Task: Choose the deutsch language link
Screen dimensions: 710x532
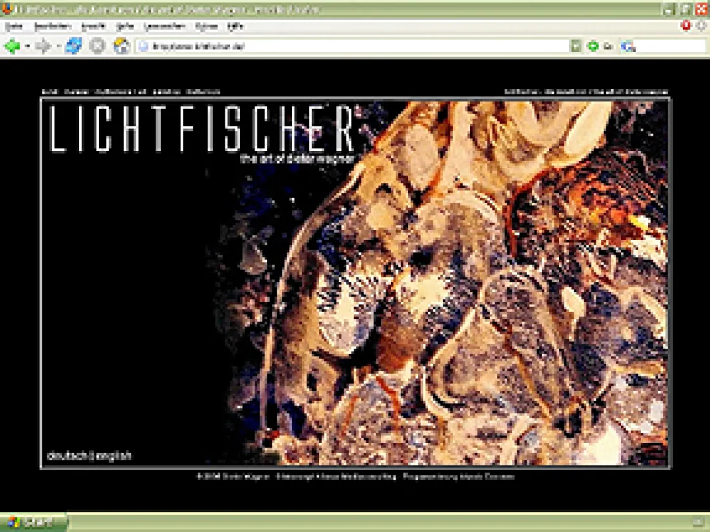Action: 67,456
